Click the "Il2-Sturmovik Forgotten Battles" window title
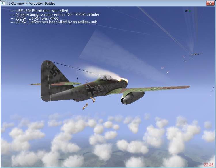The image size is (216, 168). 31,3
